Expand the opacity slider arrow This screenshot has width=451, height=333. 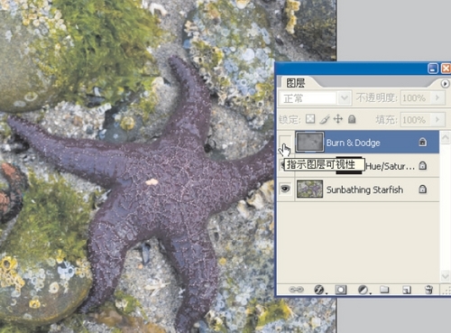click(x=437, y=97)
